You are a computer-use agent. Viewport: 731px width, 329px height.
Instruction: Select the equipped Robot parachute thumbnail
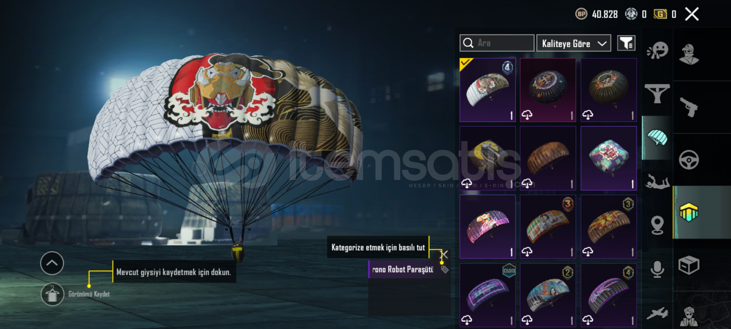pos(487,90)
